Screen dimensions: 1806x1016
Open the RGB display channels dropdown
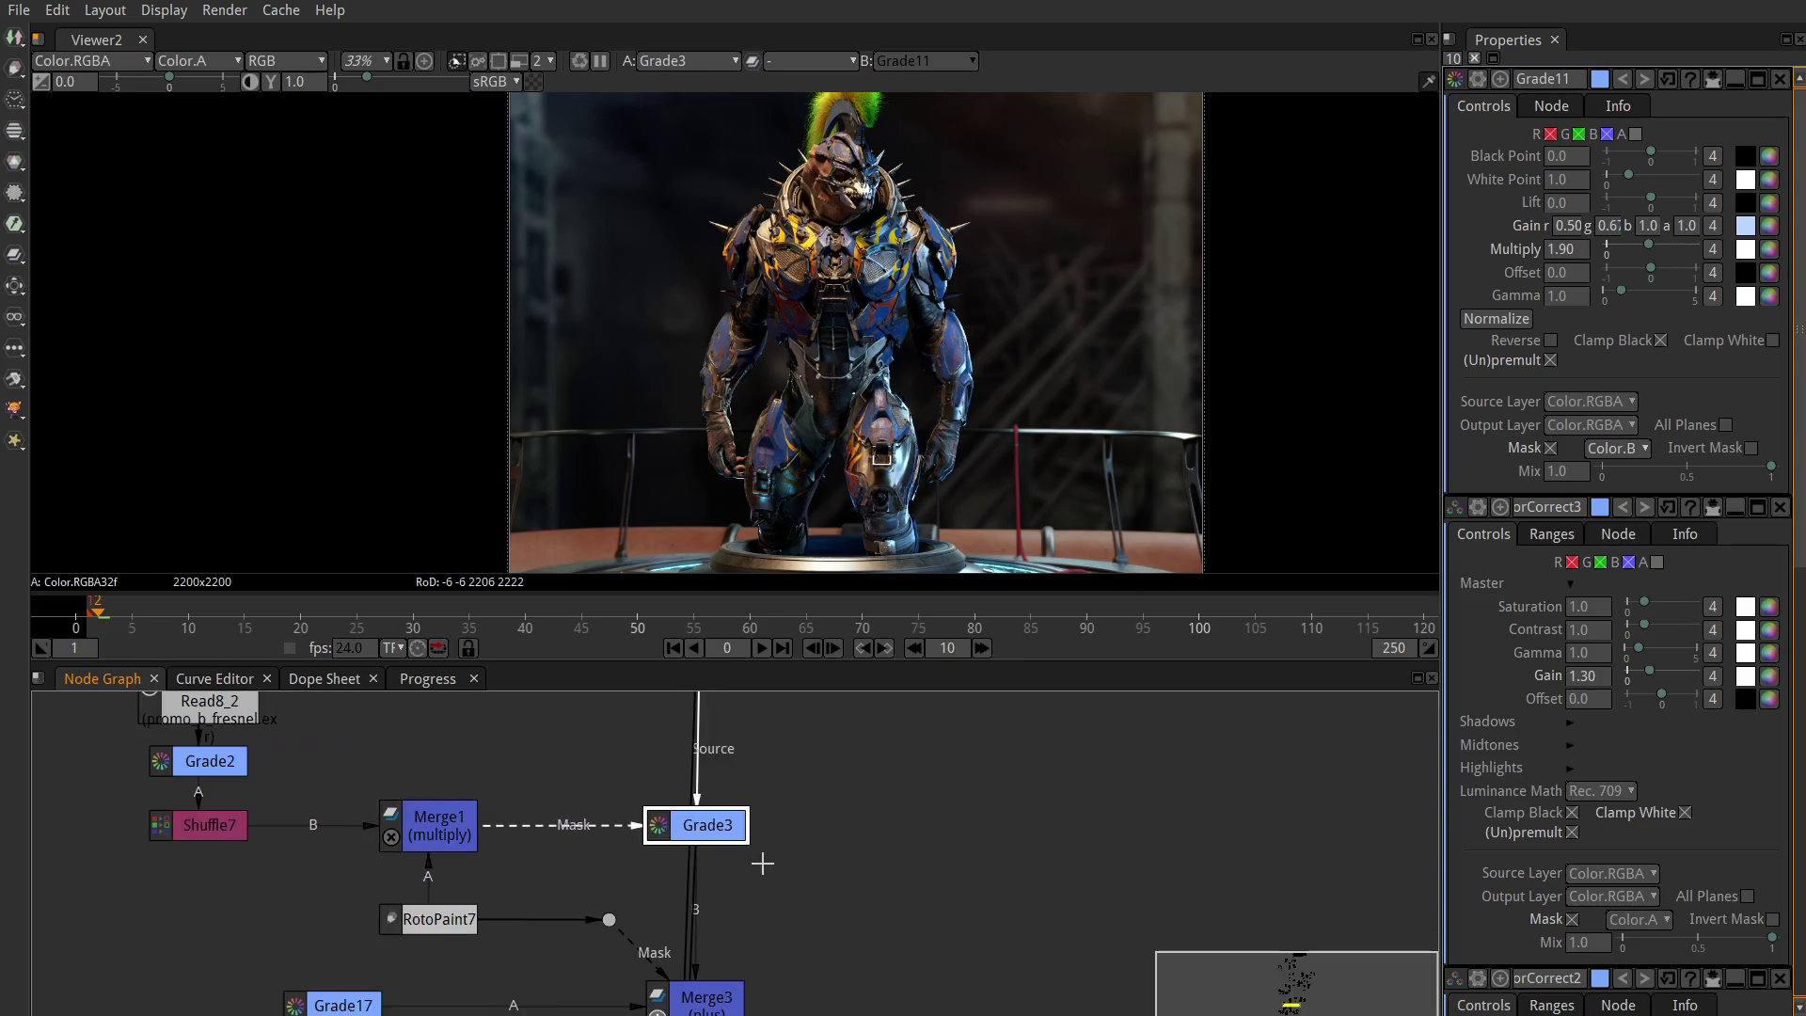click(x=286, y=61)
